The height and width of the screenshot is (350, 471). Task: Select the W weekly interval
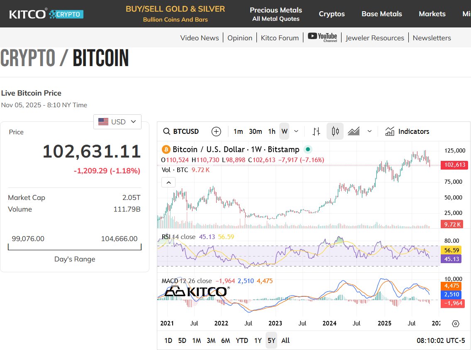pyautogui.click(x=284, y=131)
